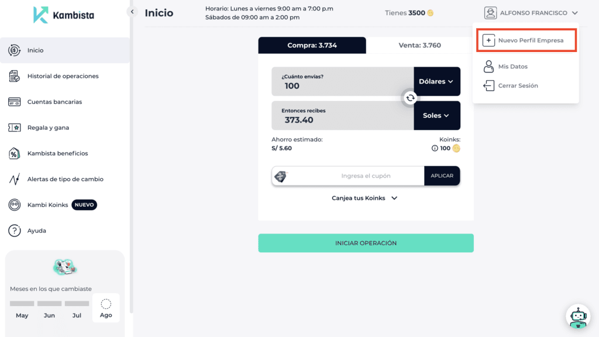Select Cerrar Sesión from the profile menu
The image size is (599, 337).
517,86
